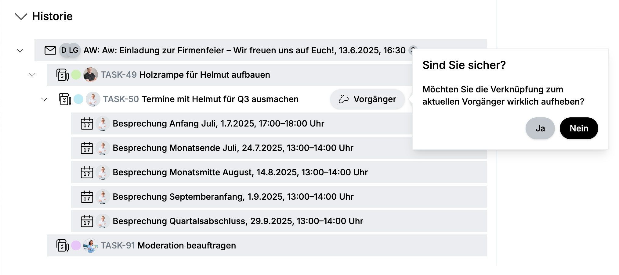The width and height of the screenshot is (619, 275).
Task: Cancel the dialog with Nein
Action: click(x=579, y=128)
